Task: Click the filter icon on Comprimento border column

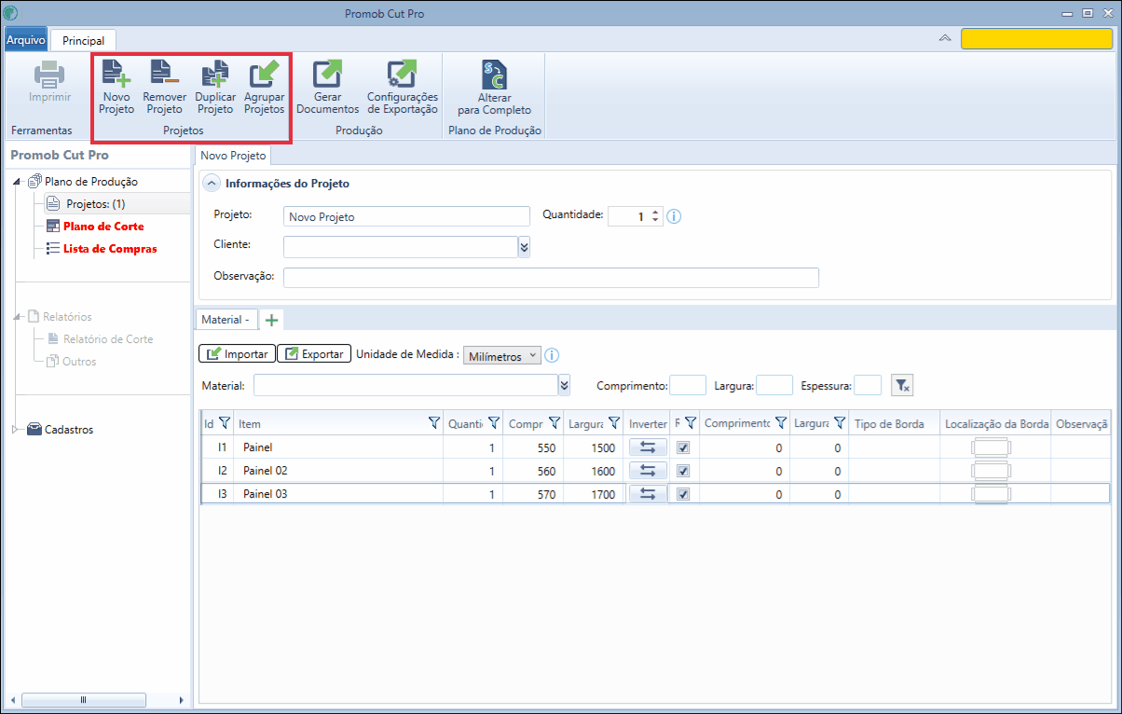Action: point(781,423)
